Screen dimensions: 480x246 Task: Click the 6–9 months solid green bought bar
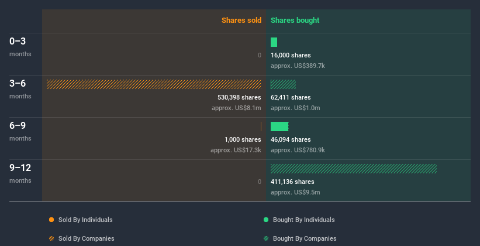tap(279, 127)
